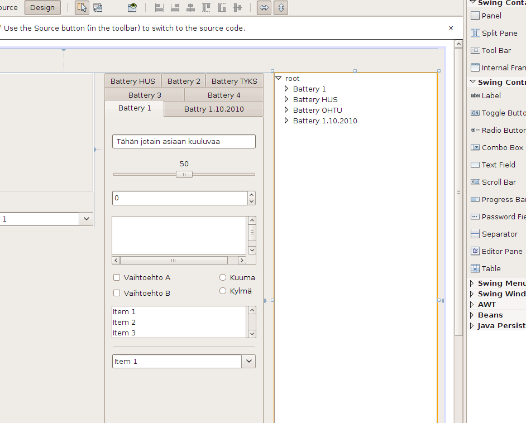Collapse the root tree node
Viewport: 526px width, 423px height.
click(x=279, y=78)
